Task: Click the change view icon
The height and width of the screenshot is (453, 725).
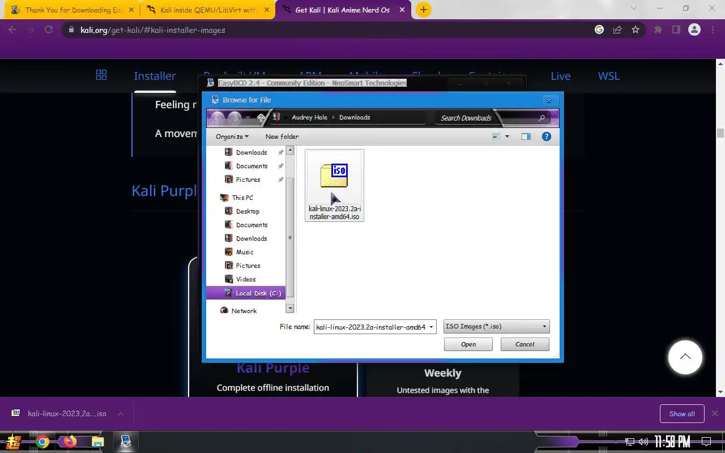Action: pos(496,136)
